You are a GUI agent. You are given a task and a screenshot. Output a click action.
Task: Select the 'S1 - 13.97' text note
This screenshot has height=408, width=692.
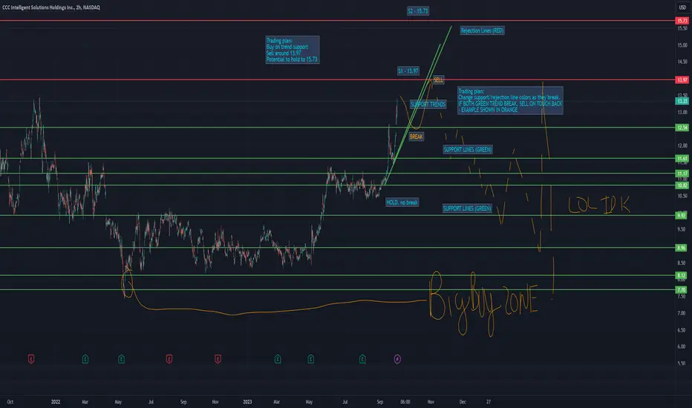click(408, 71)
